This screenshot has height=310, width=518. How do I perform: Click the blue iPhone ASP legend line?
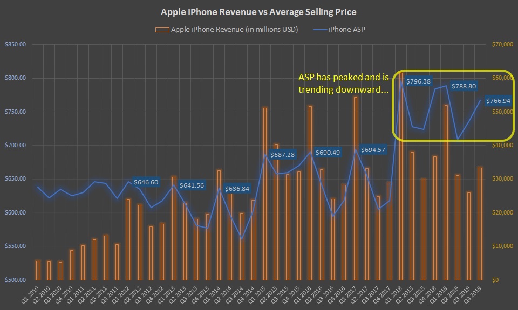click(320, 29)
